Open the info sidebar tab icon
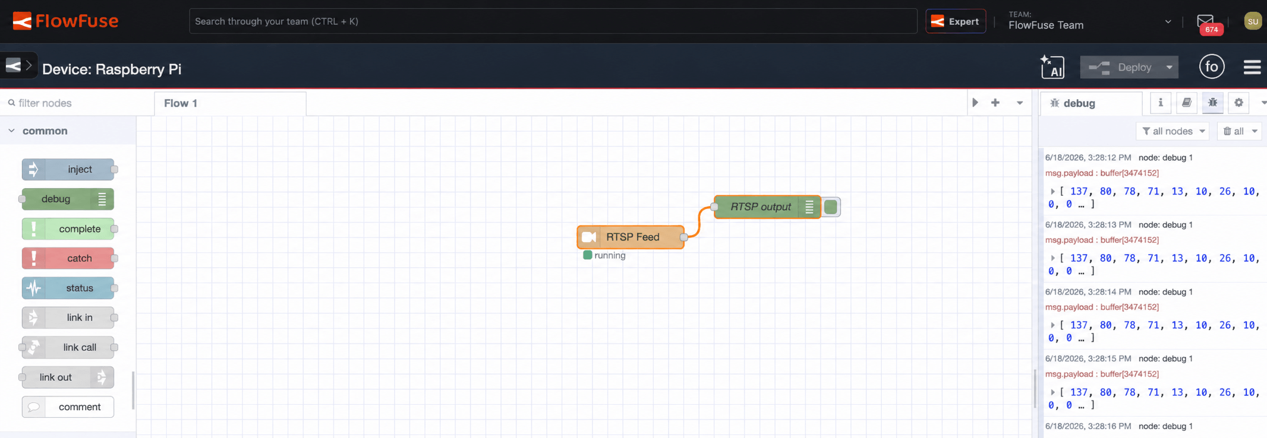 tap(1160, 103)
